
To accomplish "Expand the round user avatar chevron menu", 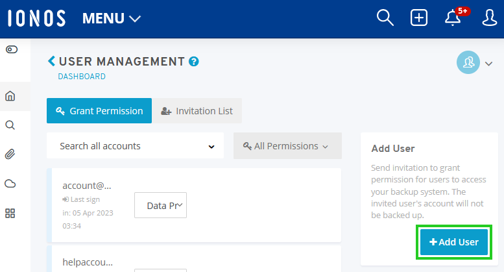I will click(x=474, y=63).
